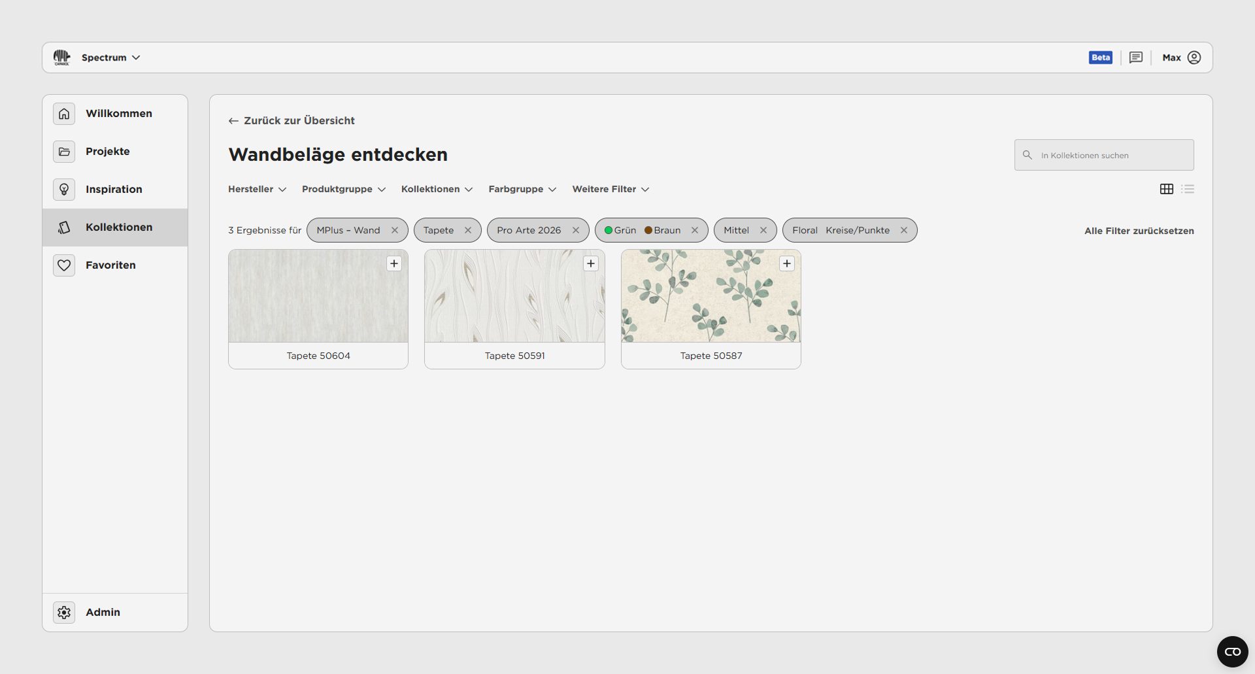Click the Max user profile icon

click(1194, 58)
